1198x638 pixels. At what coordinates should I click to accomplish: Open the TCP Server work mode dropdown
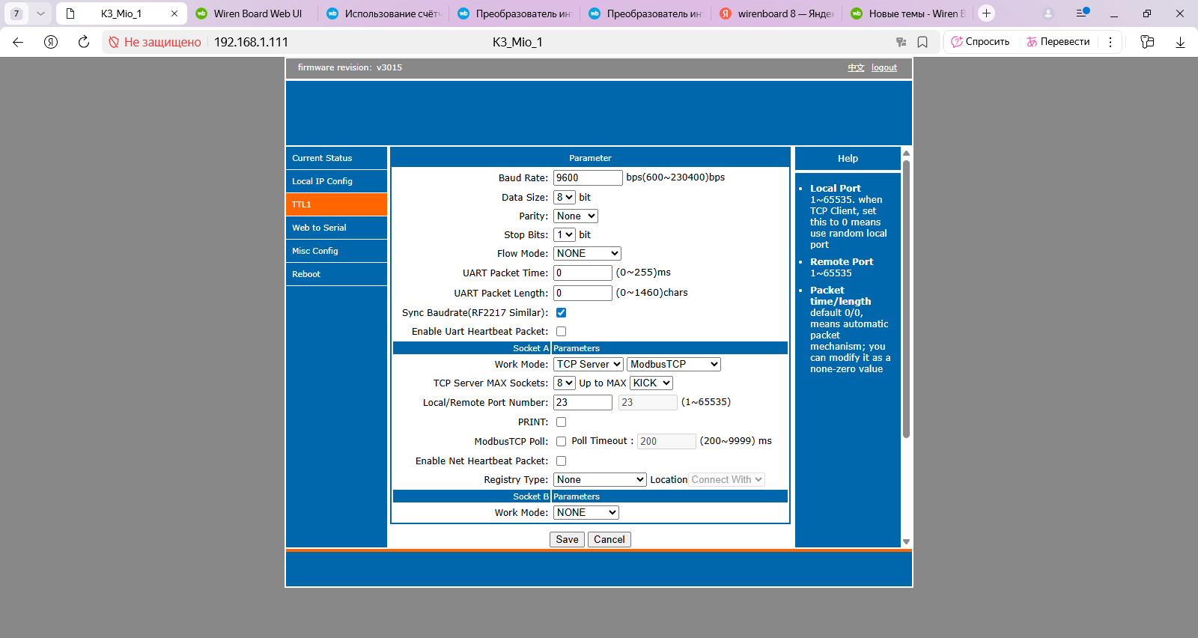(x=589, y=365)
